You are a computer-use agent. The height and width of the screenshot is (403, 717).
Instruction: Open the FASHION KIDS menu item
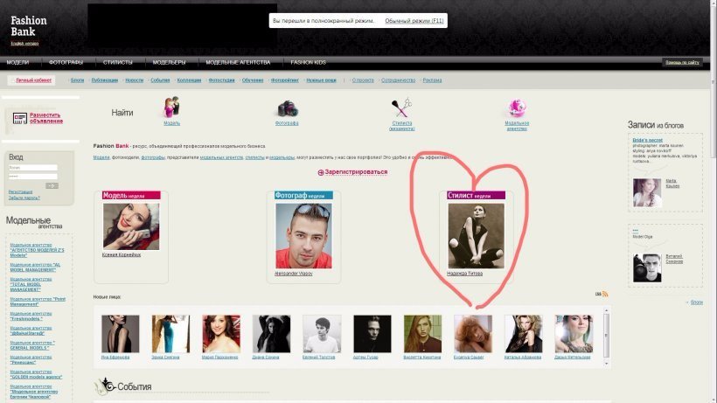308,62
